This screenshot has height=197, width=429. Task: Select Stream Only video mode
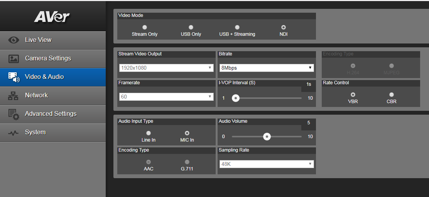pos(145,27)
